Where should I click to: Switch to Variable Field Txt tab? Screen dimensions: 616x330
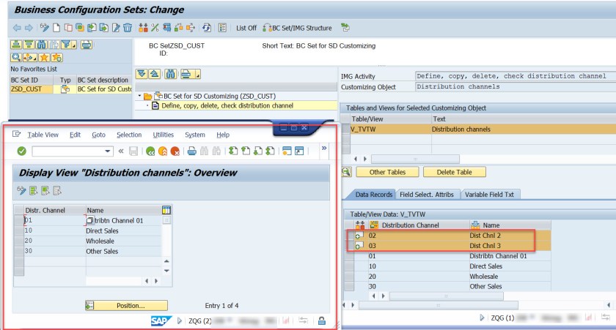tap(490, 195)
